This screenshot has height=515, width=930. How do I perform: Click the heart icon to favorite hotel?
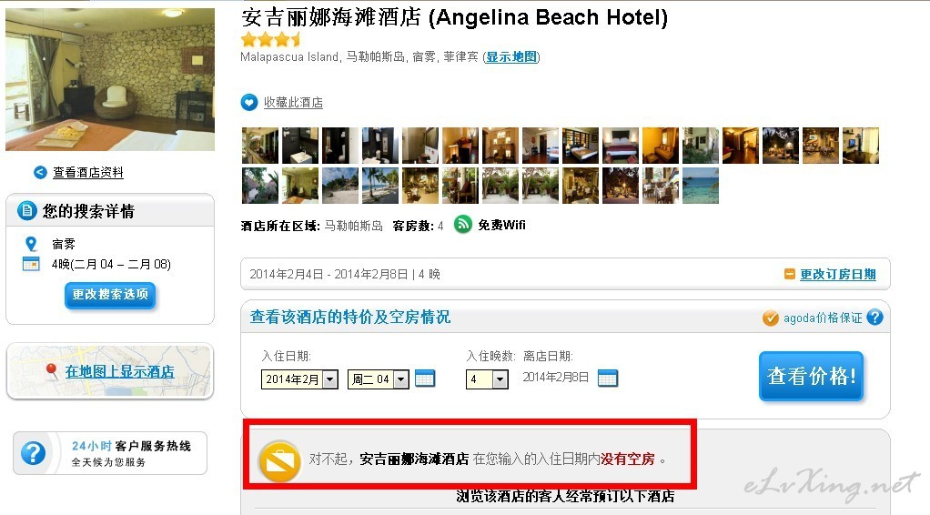[x=249, y=102]
